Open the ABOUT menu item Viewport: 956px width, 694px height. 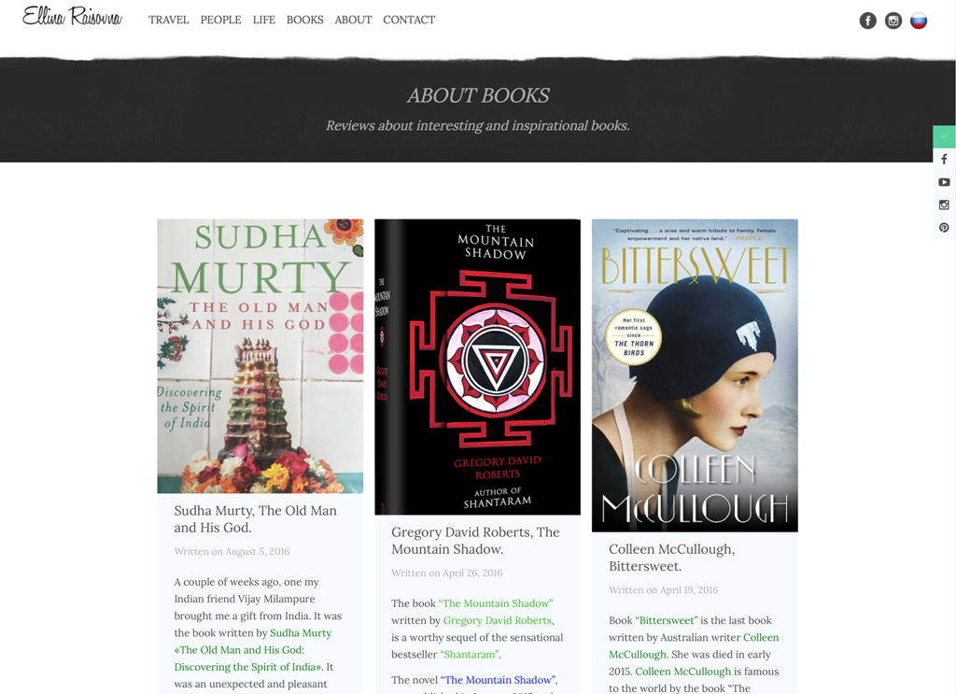pos(353,21)
